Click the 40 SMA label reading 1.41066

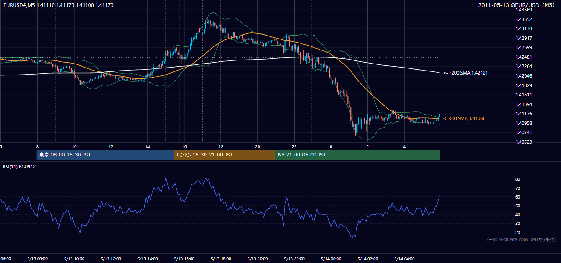click(x=464, y=118)
